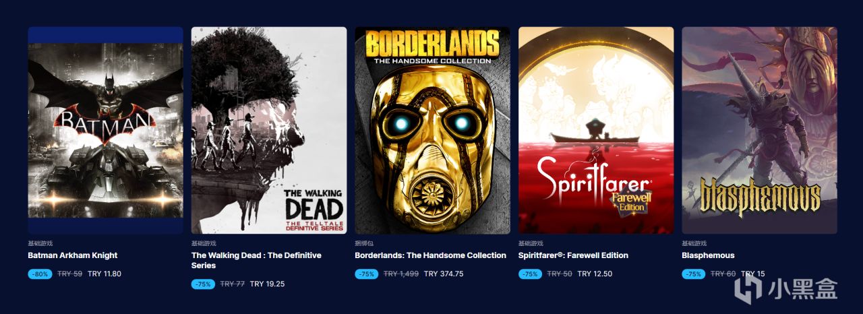
Task: Click The Walking Dead : The Definitive Series title
Action: click(256, 260)
